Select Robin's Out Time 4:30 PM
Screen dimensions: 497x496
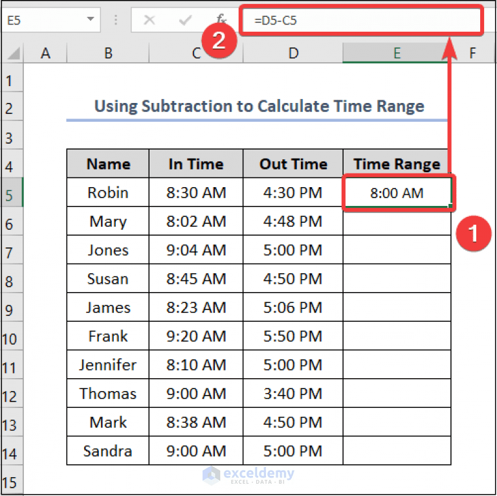(x=293, y=192)
